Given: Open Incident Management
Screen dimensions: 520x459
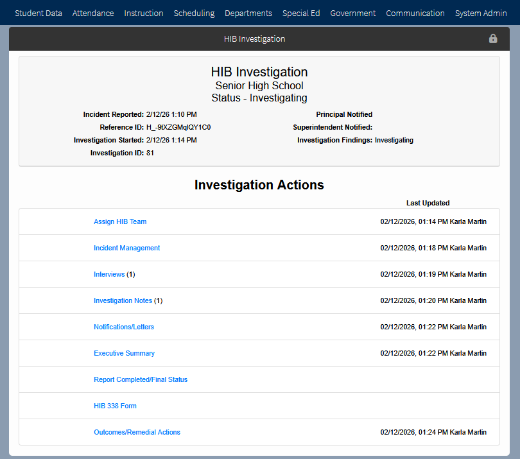Looking at the screenshot, I should click(x=126, y=248).
